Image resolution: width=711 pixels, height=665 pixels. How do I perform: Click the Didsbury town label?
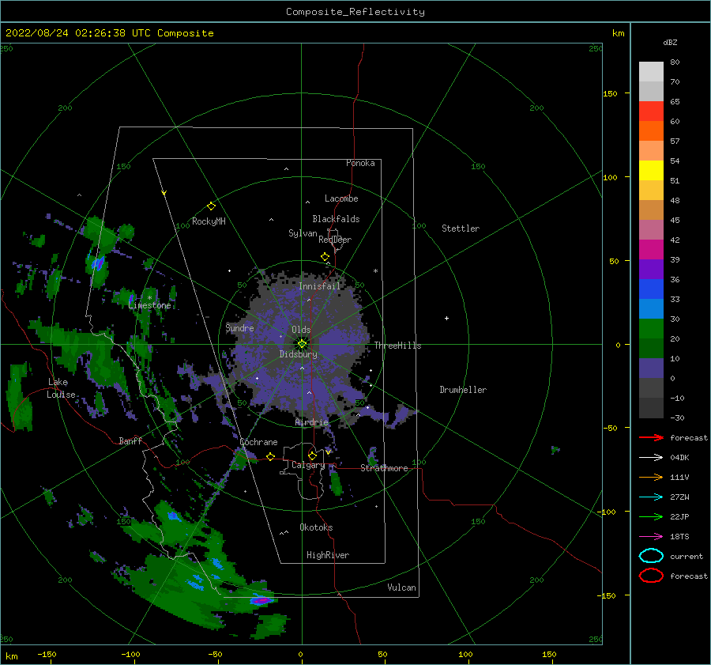point(299,354)
